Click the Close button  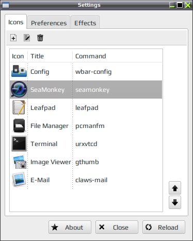click(x=117, y=227)
